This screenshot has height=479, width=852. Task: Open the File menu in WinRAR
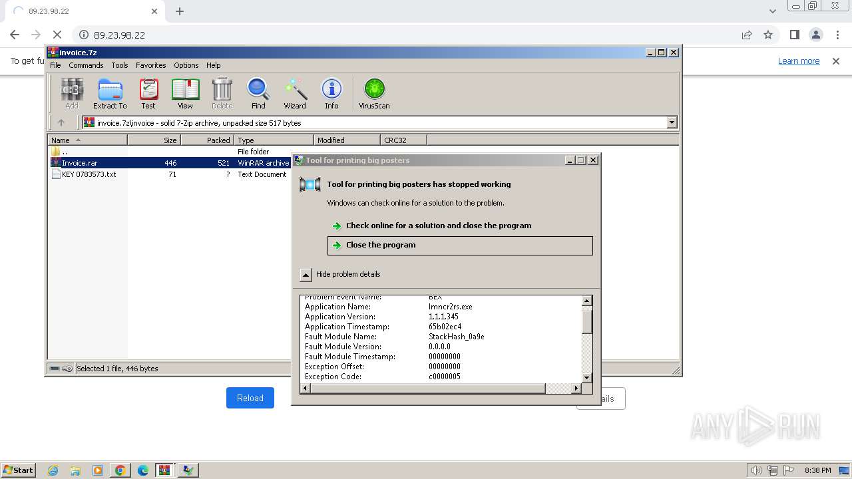pos(55,65)
